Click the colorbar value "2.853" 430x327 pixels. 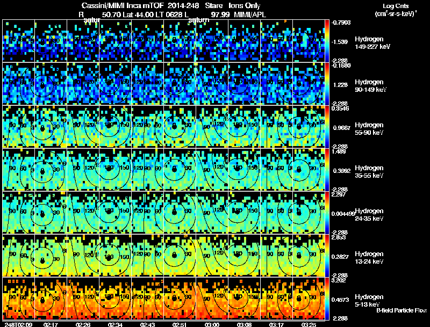(339, 237)
